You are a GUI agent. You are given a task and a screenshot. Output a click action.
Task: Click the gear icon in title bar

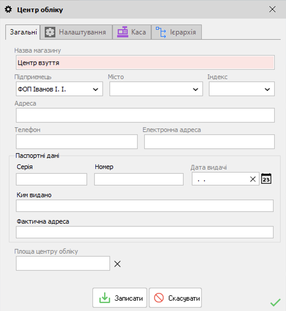(x=8, y=9)
